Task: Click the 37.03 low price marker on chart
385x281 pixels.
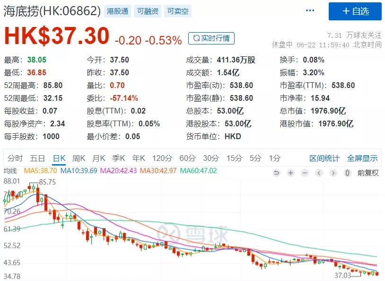Action: coord(343,275)
